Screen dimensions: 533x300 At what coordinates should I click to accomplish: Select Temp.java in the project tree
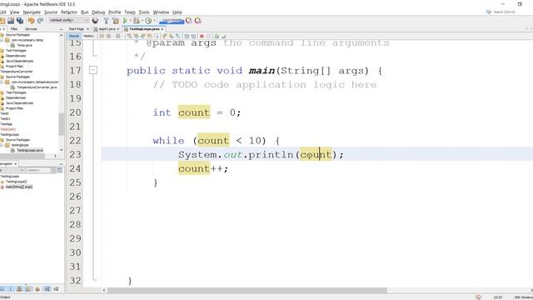coord(24,45)
